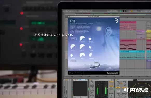Viewport: 151px width, 98px height.
Task: Click the Puremagnetik brand text
Action: pyautogui.click(x=113, y=73)
